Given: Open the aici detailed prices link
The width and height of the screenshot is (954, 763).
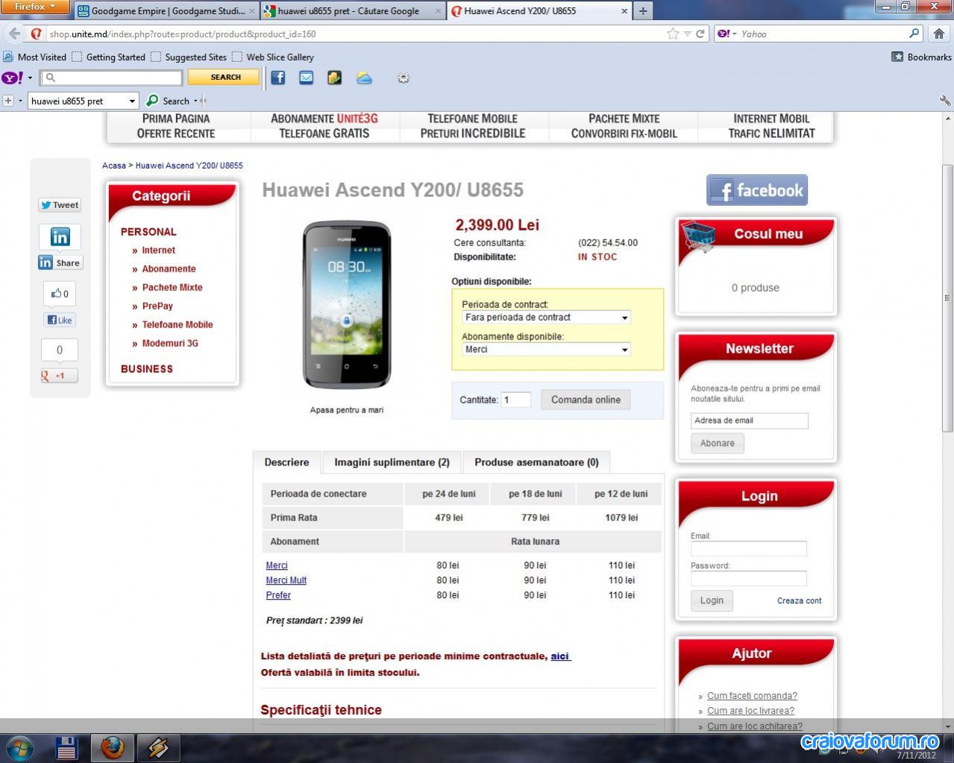Looking at the screenshot, I should (x=560, y=656).
